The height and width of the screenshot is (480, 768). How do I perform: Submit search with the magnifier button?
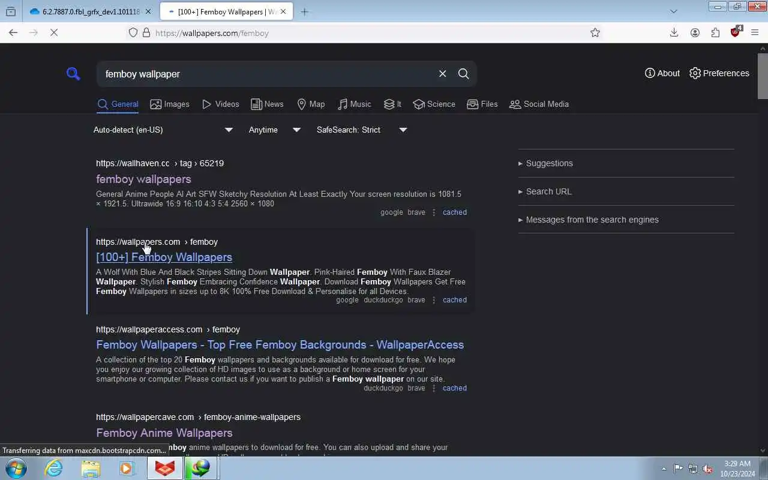click(463, 74)
